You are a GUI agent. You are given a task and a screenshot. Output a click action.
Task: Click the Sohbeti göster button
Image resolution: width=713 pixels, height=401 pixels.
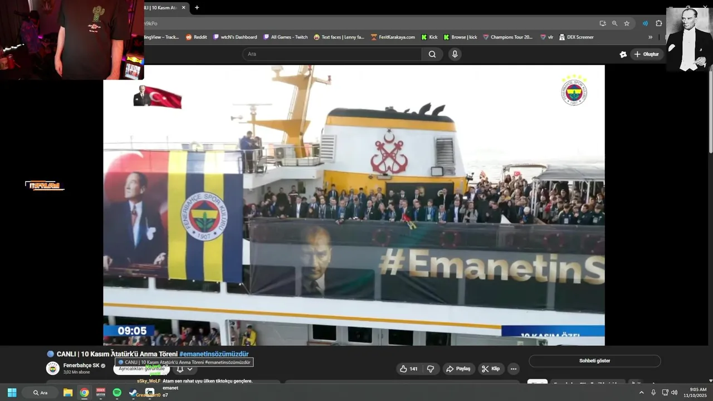[594, 361]
